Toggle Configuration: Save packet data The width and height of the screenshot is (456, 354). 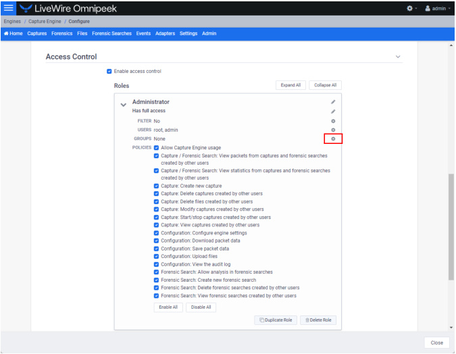tap(156, 249)
